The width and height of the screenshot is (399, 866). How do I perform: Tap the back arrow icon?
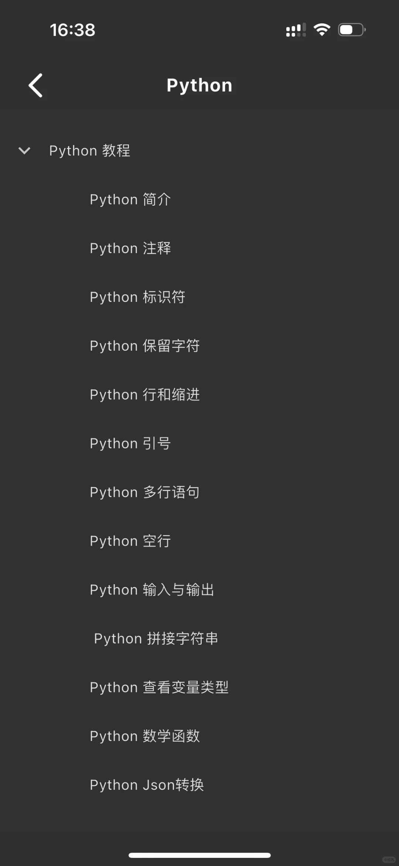[x=35, y=85]
